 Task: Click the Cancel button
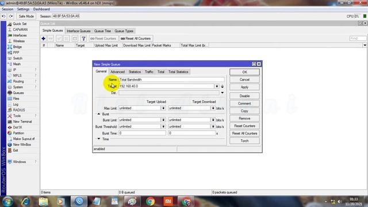tap(244, 79)
